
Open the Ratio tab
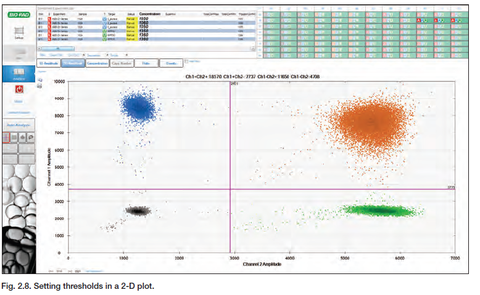146,63
